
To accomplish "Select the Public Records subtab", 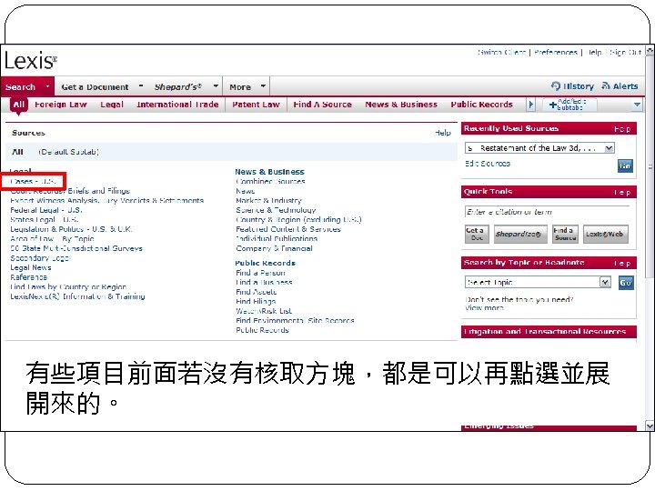I will pyautogui.click(x=481, y=105).
